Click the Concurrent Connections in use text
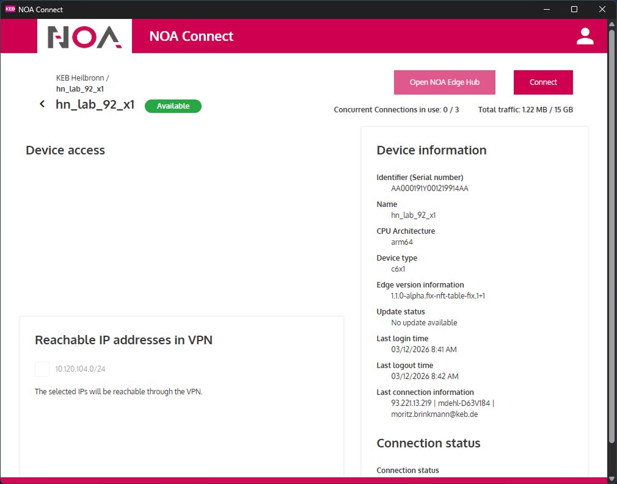This screenshot has width=617, height=484. [x=396, y=110]
